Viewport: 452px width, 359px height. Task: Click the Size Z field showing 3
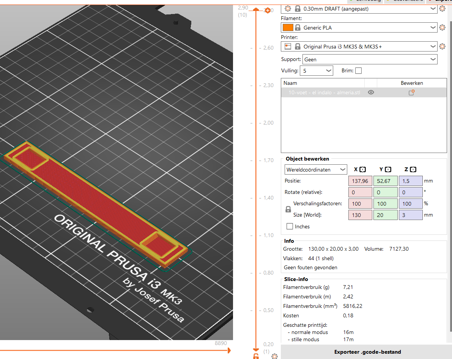(x=411, y=215)
